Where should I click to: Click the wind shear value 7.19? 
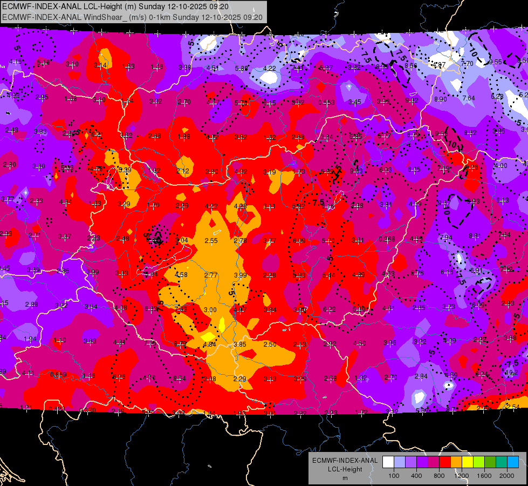pyautogui.click(x=444, y=168)
